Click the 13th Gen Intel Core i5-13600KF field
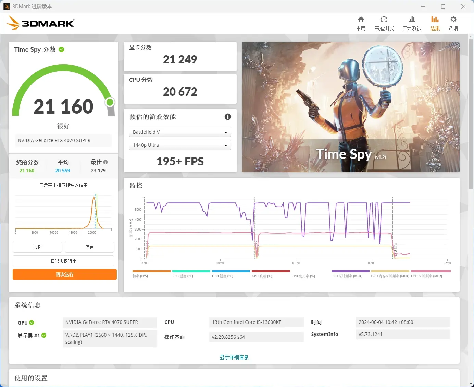 click(x=256, y=322)
